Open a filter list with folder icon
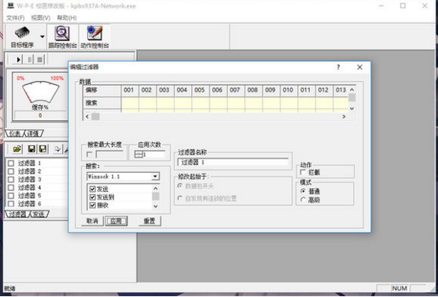This screenshot has width=438, height=297. [17, 149]
